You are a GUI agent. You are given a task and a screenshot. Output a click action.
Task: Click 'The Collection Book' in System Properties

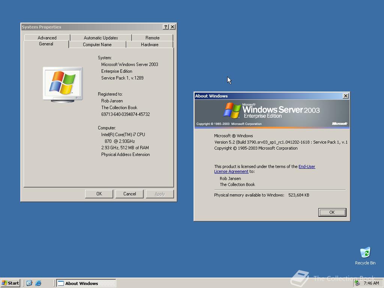coord(119,108)
